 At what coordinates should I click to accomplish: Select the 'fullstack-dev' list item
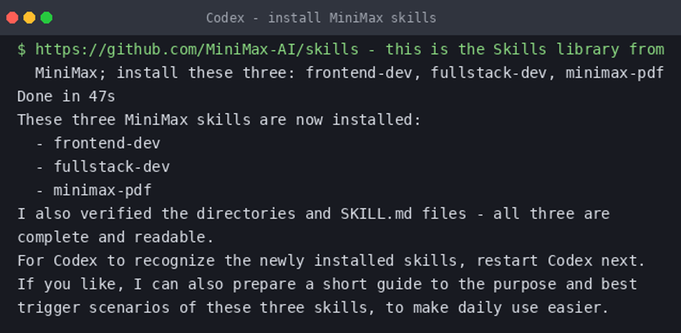click(112, 167)
